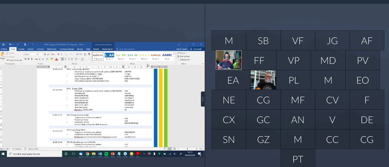Switch to the Insertar tab
The height and width of the screenshot is (167, 389).
[x=21, y=49]
